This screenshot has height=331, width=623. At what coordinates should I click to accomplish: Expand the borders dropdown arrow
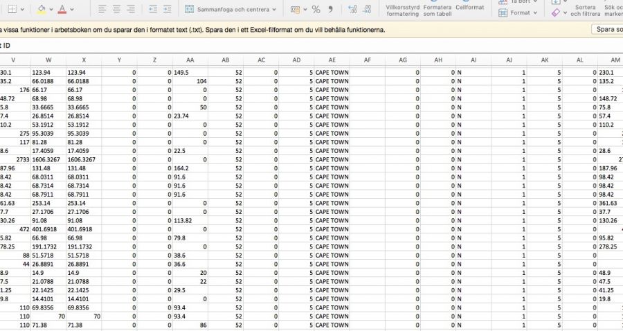[22, 9]
